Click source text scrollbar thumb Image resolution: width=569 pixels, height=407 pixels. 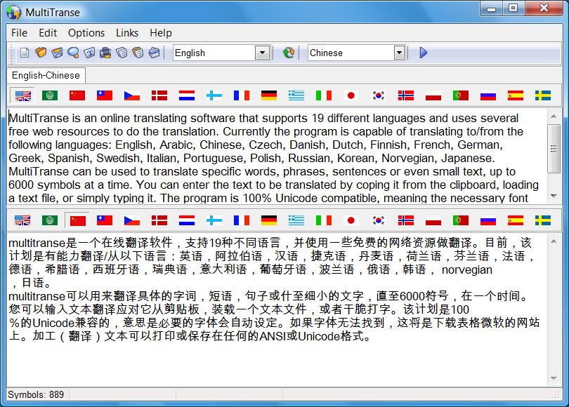tap(554, 149)
